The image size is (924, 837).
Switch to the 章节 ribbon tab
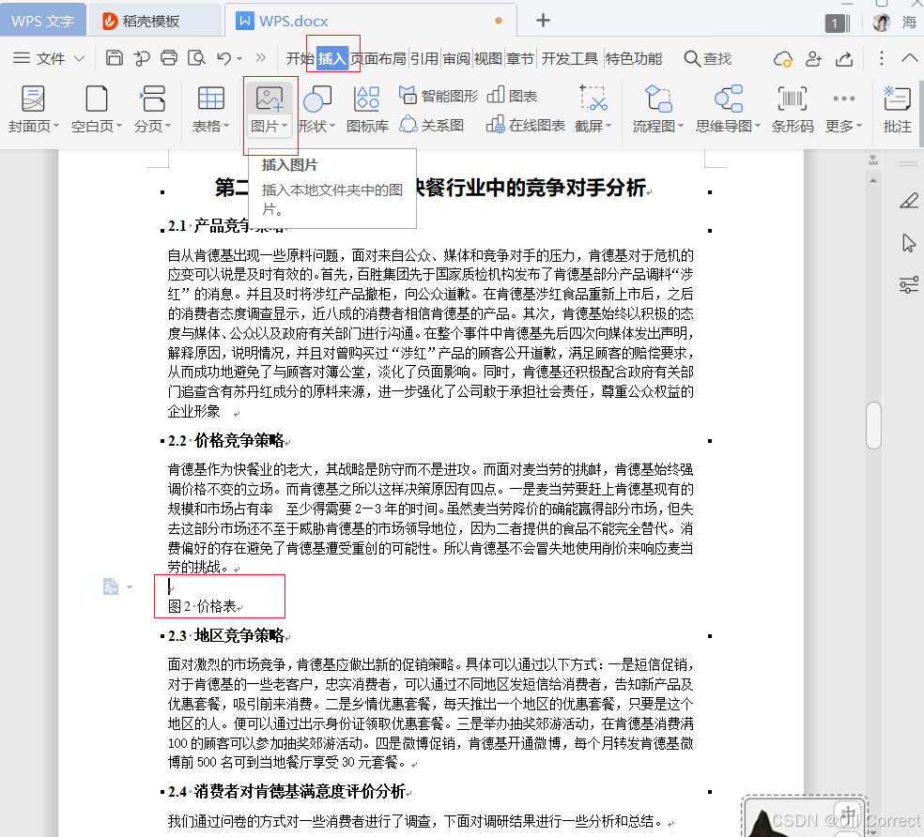coord(520,58)
